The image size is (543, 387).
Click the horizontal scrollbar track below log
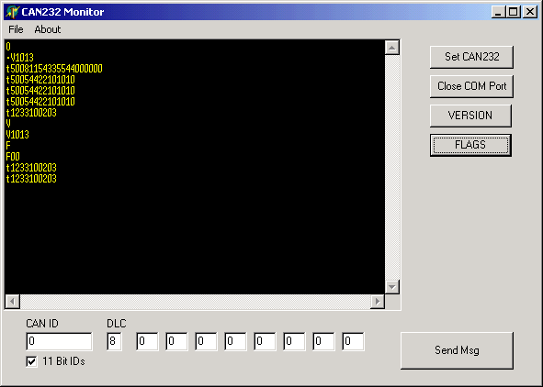[195, 302]
